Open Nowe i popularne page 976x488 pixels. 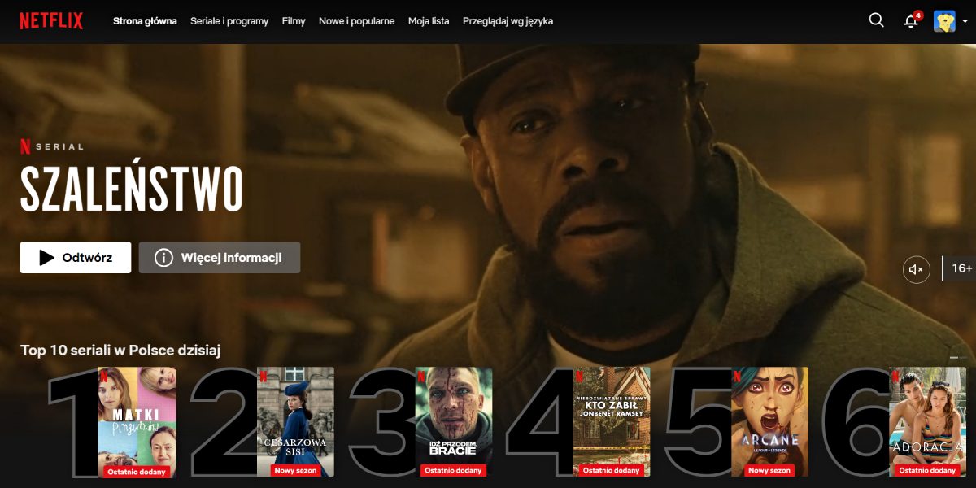(x=357, y=21)
